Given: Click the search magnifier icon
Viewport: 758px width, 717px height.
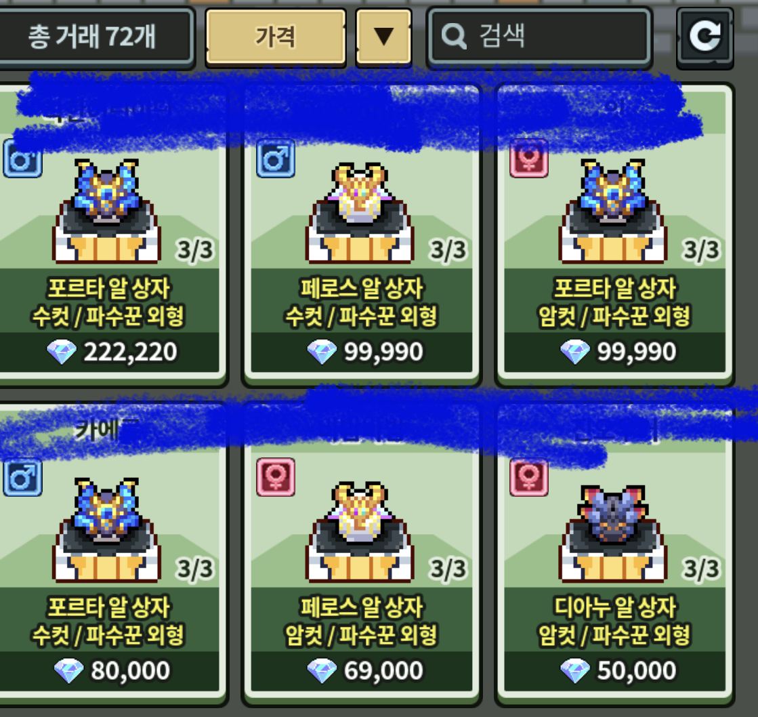Looking at the screenshot, I should [x=453, y=37].
